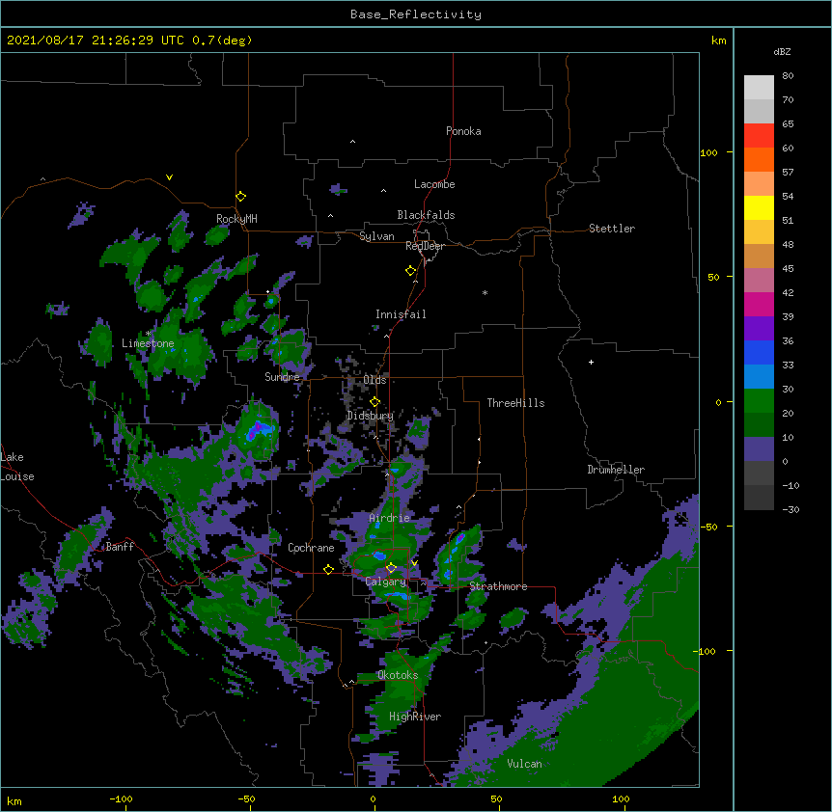Pick the yellow diamond marker east of Cochrane

tap(328, 569)
